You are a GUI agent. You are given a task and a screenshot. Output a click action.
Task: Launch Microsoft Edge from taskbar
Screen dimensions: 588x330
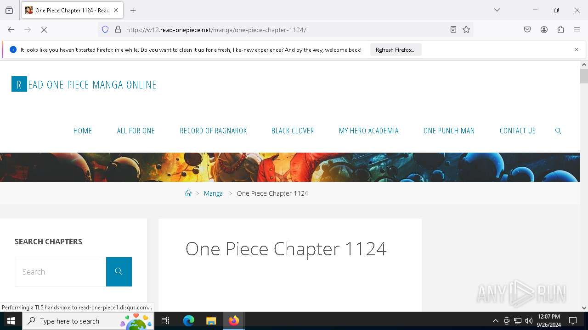tap(189, 321)
